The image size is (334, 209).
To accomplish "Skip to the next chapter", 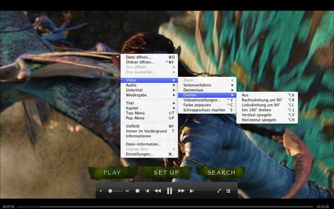I will [x=192, y=191].
